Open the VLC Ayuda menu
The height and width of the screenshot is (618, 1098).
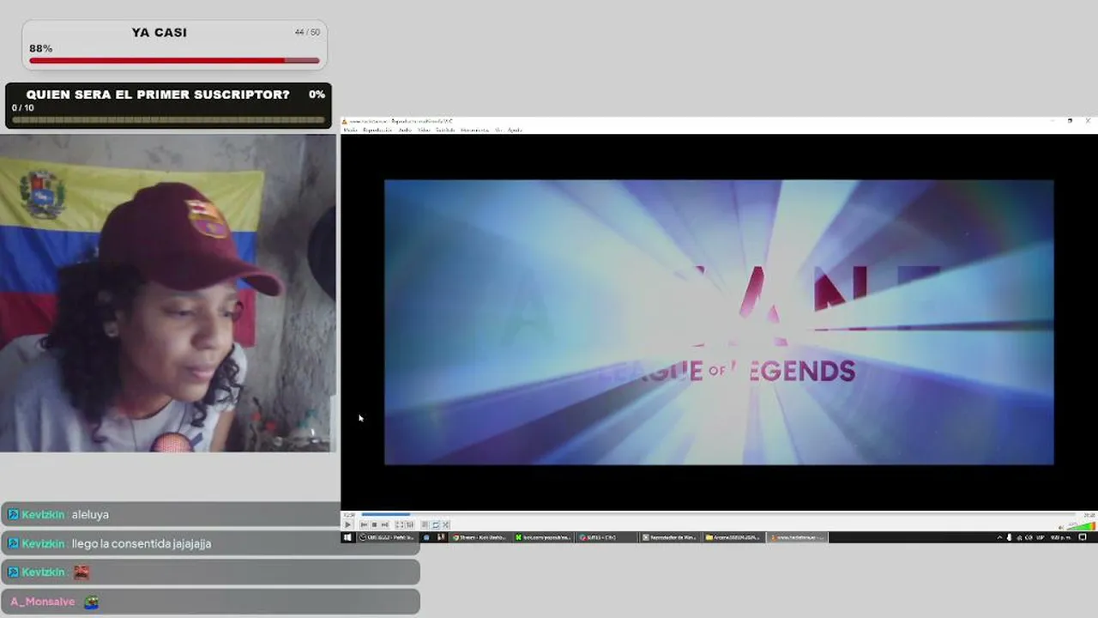(515, 130)
